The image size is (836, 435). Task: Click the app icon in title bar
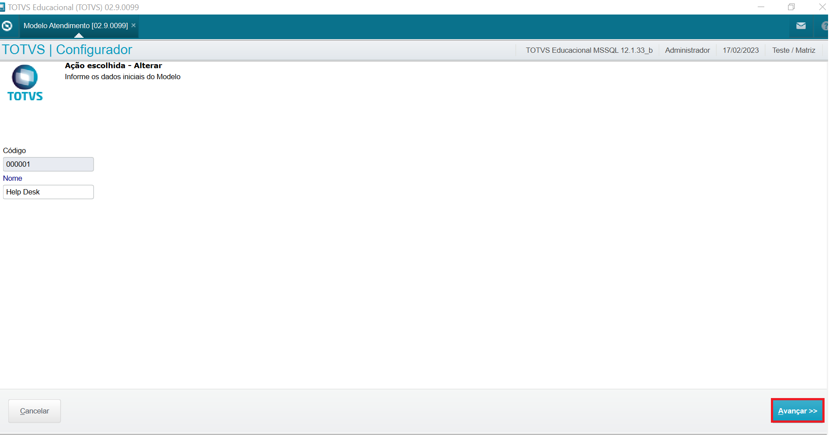pos(2,7)
